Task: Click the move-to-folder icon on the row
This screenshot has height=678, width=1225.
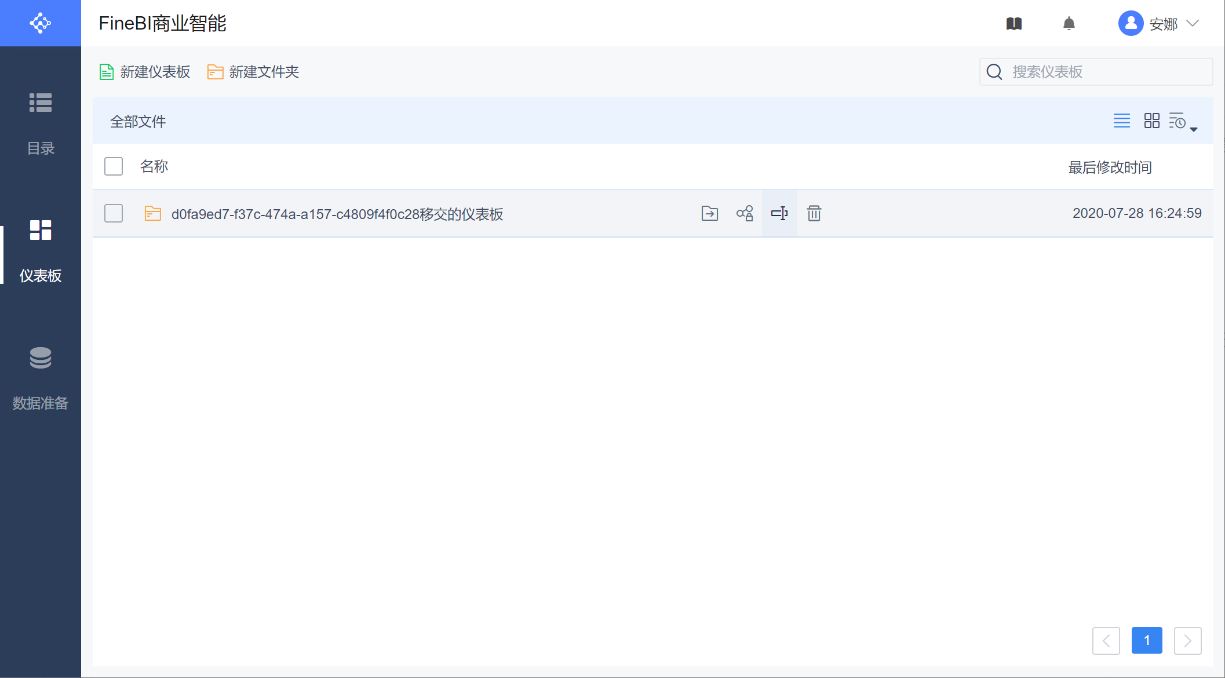Action: click(709, 213)
